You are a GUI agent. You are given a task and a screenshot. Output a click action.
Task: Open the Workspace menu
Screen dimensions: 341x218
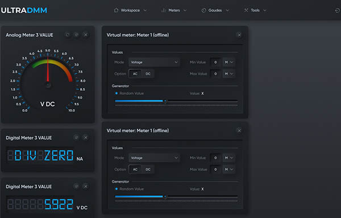point(130,10)
